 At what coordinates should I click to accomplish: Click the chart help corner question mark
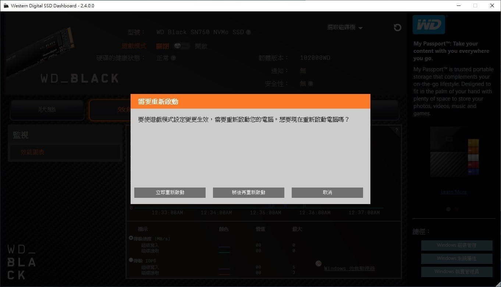pos(397,130)
